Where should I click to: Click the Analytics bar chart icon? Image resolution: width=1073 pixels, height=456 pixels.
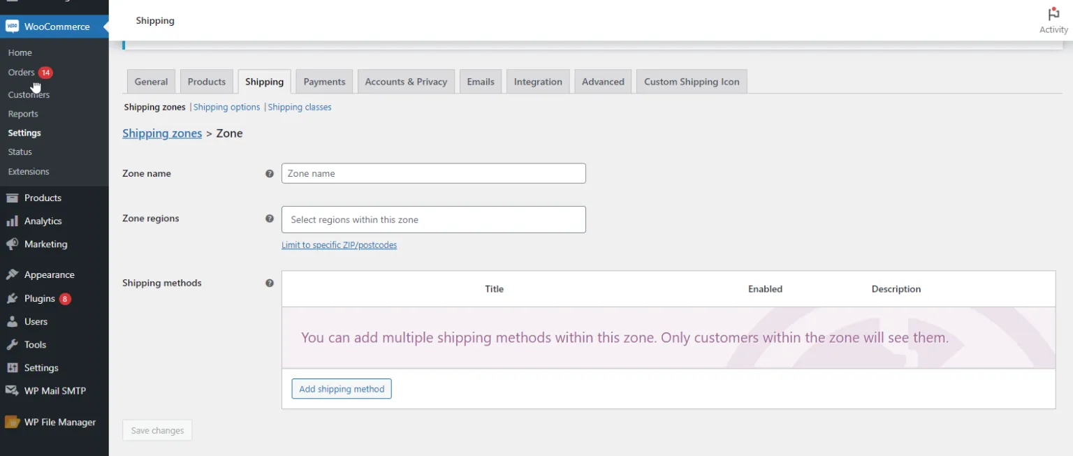[12, 221]
